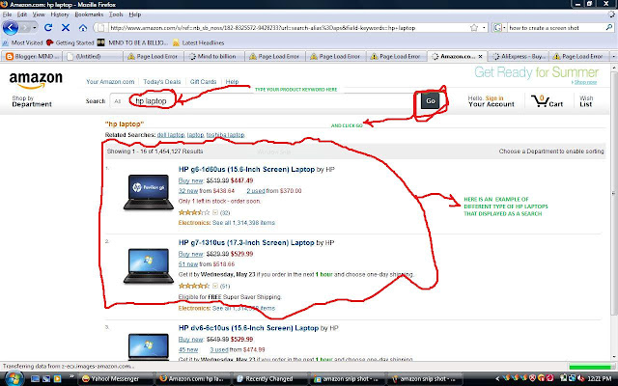Click related search dell laptop
The height and width of the screenshot is (386, 618).
(x=171, y=135)
